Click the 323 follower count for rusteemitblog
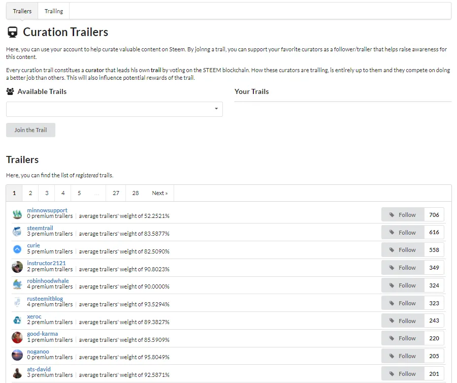457x383 pixels. pos(434,303)
